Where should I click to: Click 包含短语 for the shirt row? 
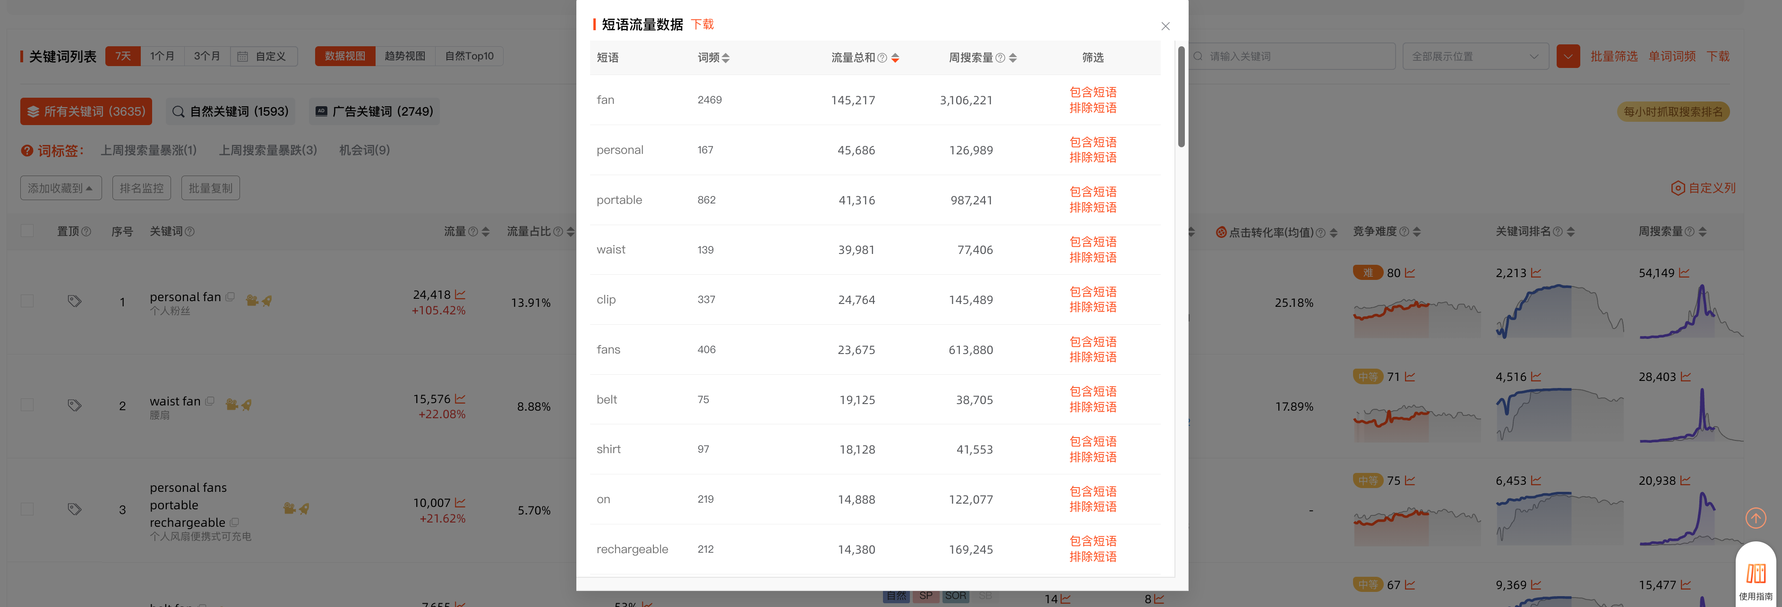(1092, 441)
